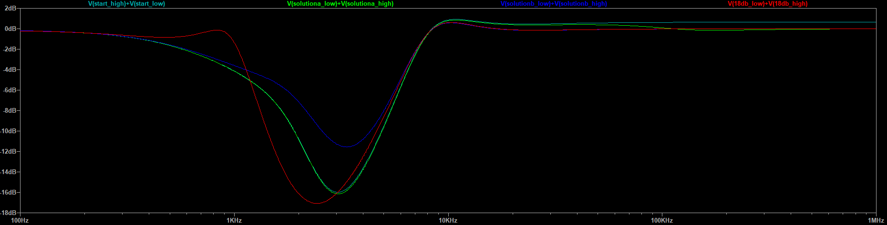Click the -18dB axis label
This screenshot has width=887, height=225.
pyautogui.click(x=8, y=213)
